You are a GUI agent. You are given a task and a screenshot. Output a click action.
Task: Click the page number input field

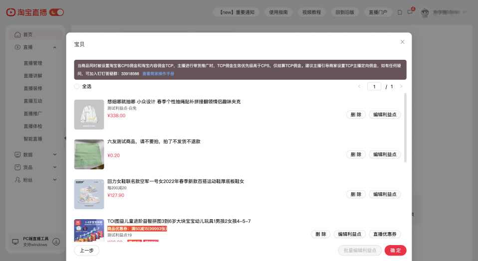tap(374, 87)
